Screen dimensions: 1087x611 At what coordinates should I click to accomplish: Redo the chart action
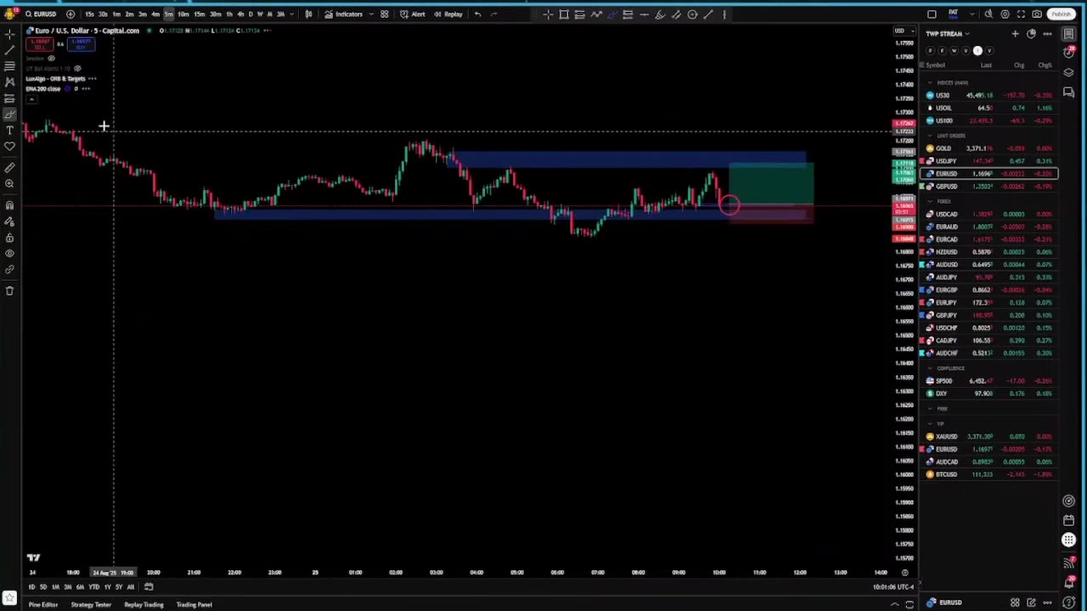pos(493,14)
